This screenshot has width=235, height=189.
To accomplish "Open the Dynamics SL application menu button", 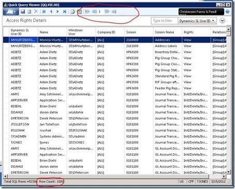I will coord(11,12).
